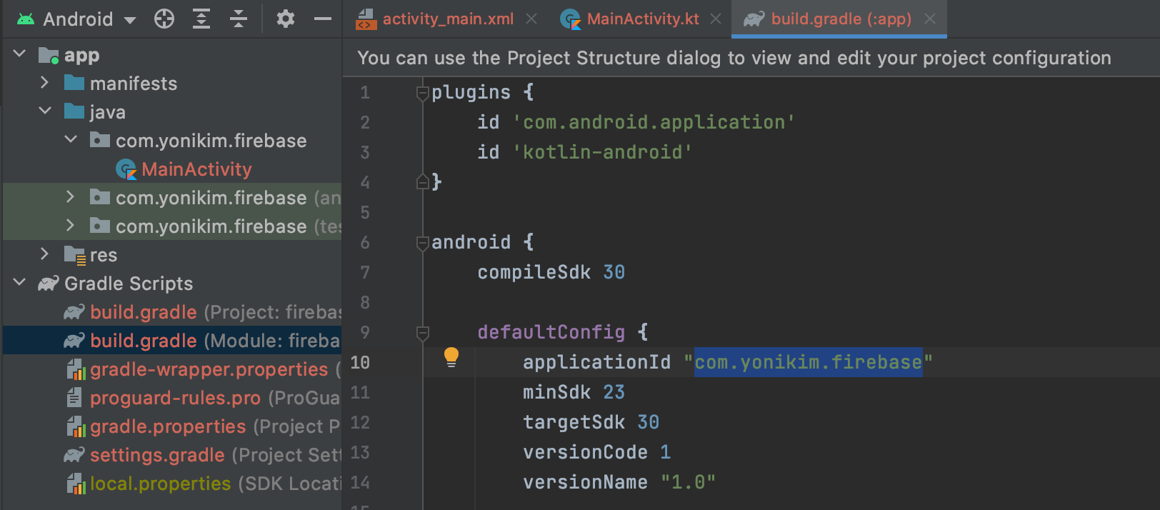Click the settings.gradle elephant icon
Screen dimensions: 1160x510
point(74,455)
